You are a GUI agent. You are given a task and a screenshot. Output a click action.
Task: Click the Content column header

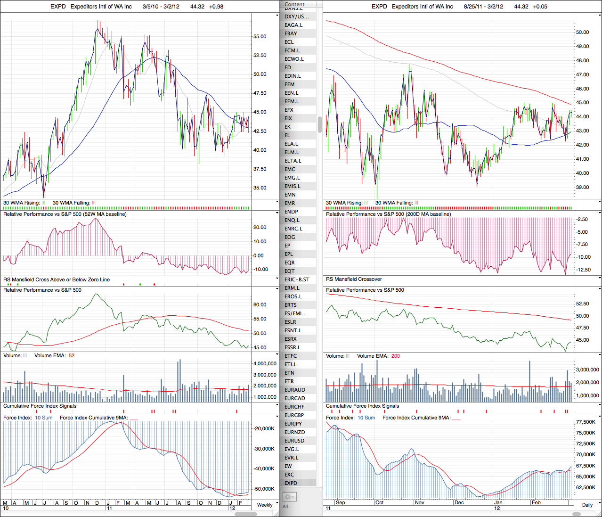tap(295, 4)
